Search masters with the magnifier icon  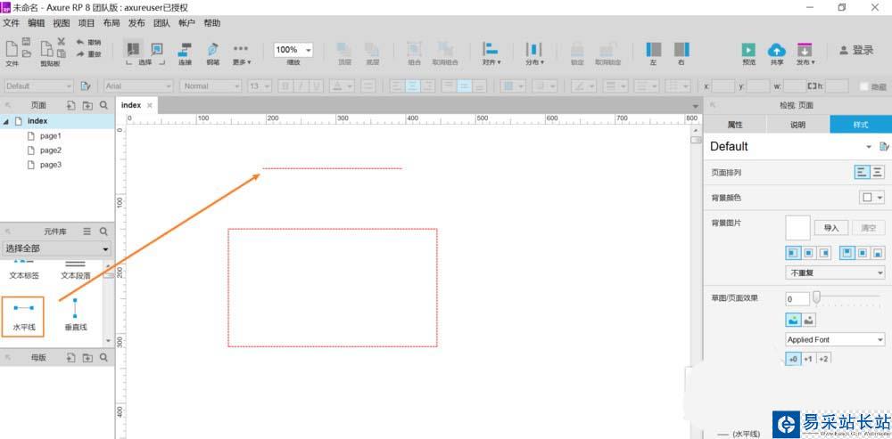[x=103, y=358]
